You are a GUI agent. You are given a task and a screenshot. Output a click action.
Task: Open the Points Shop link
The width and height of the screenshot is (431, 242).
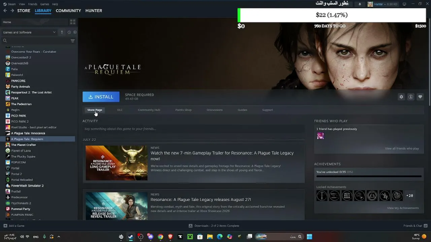(x=183, y=110)
